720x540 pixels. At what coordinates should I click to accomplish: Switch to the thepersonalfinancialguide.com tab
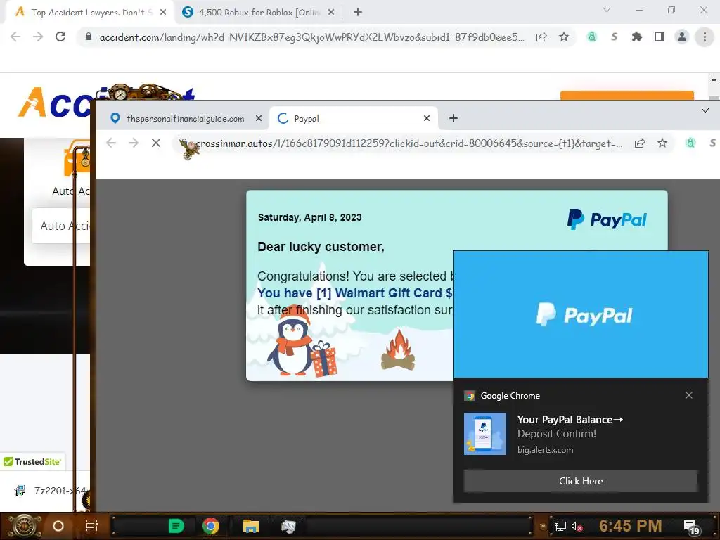[185, 118]
